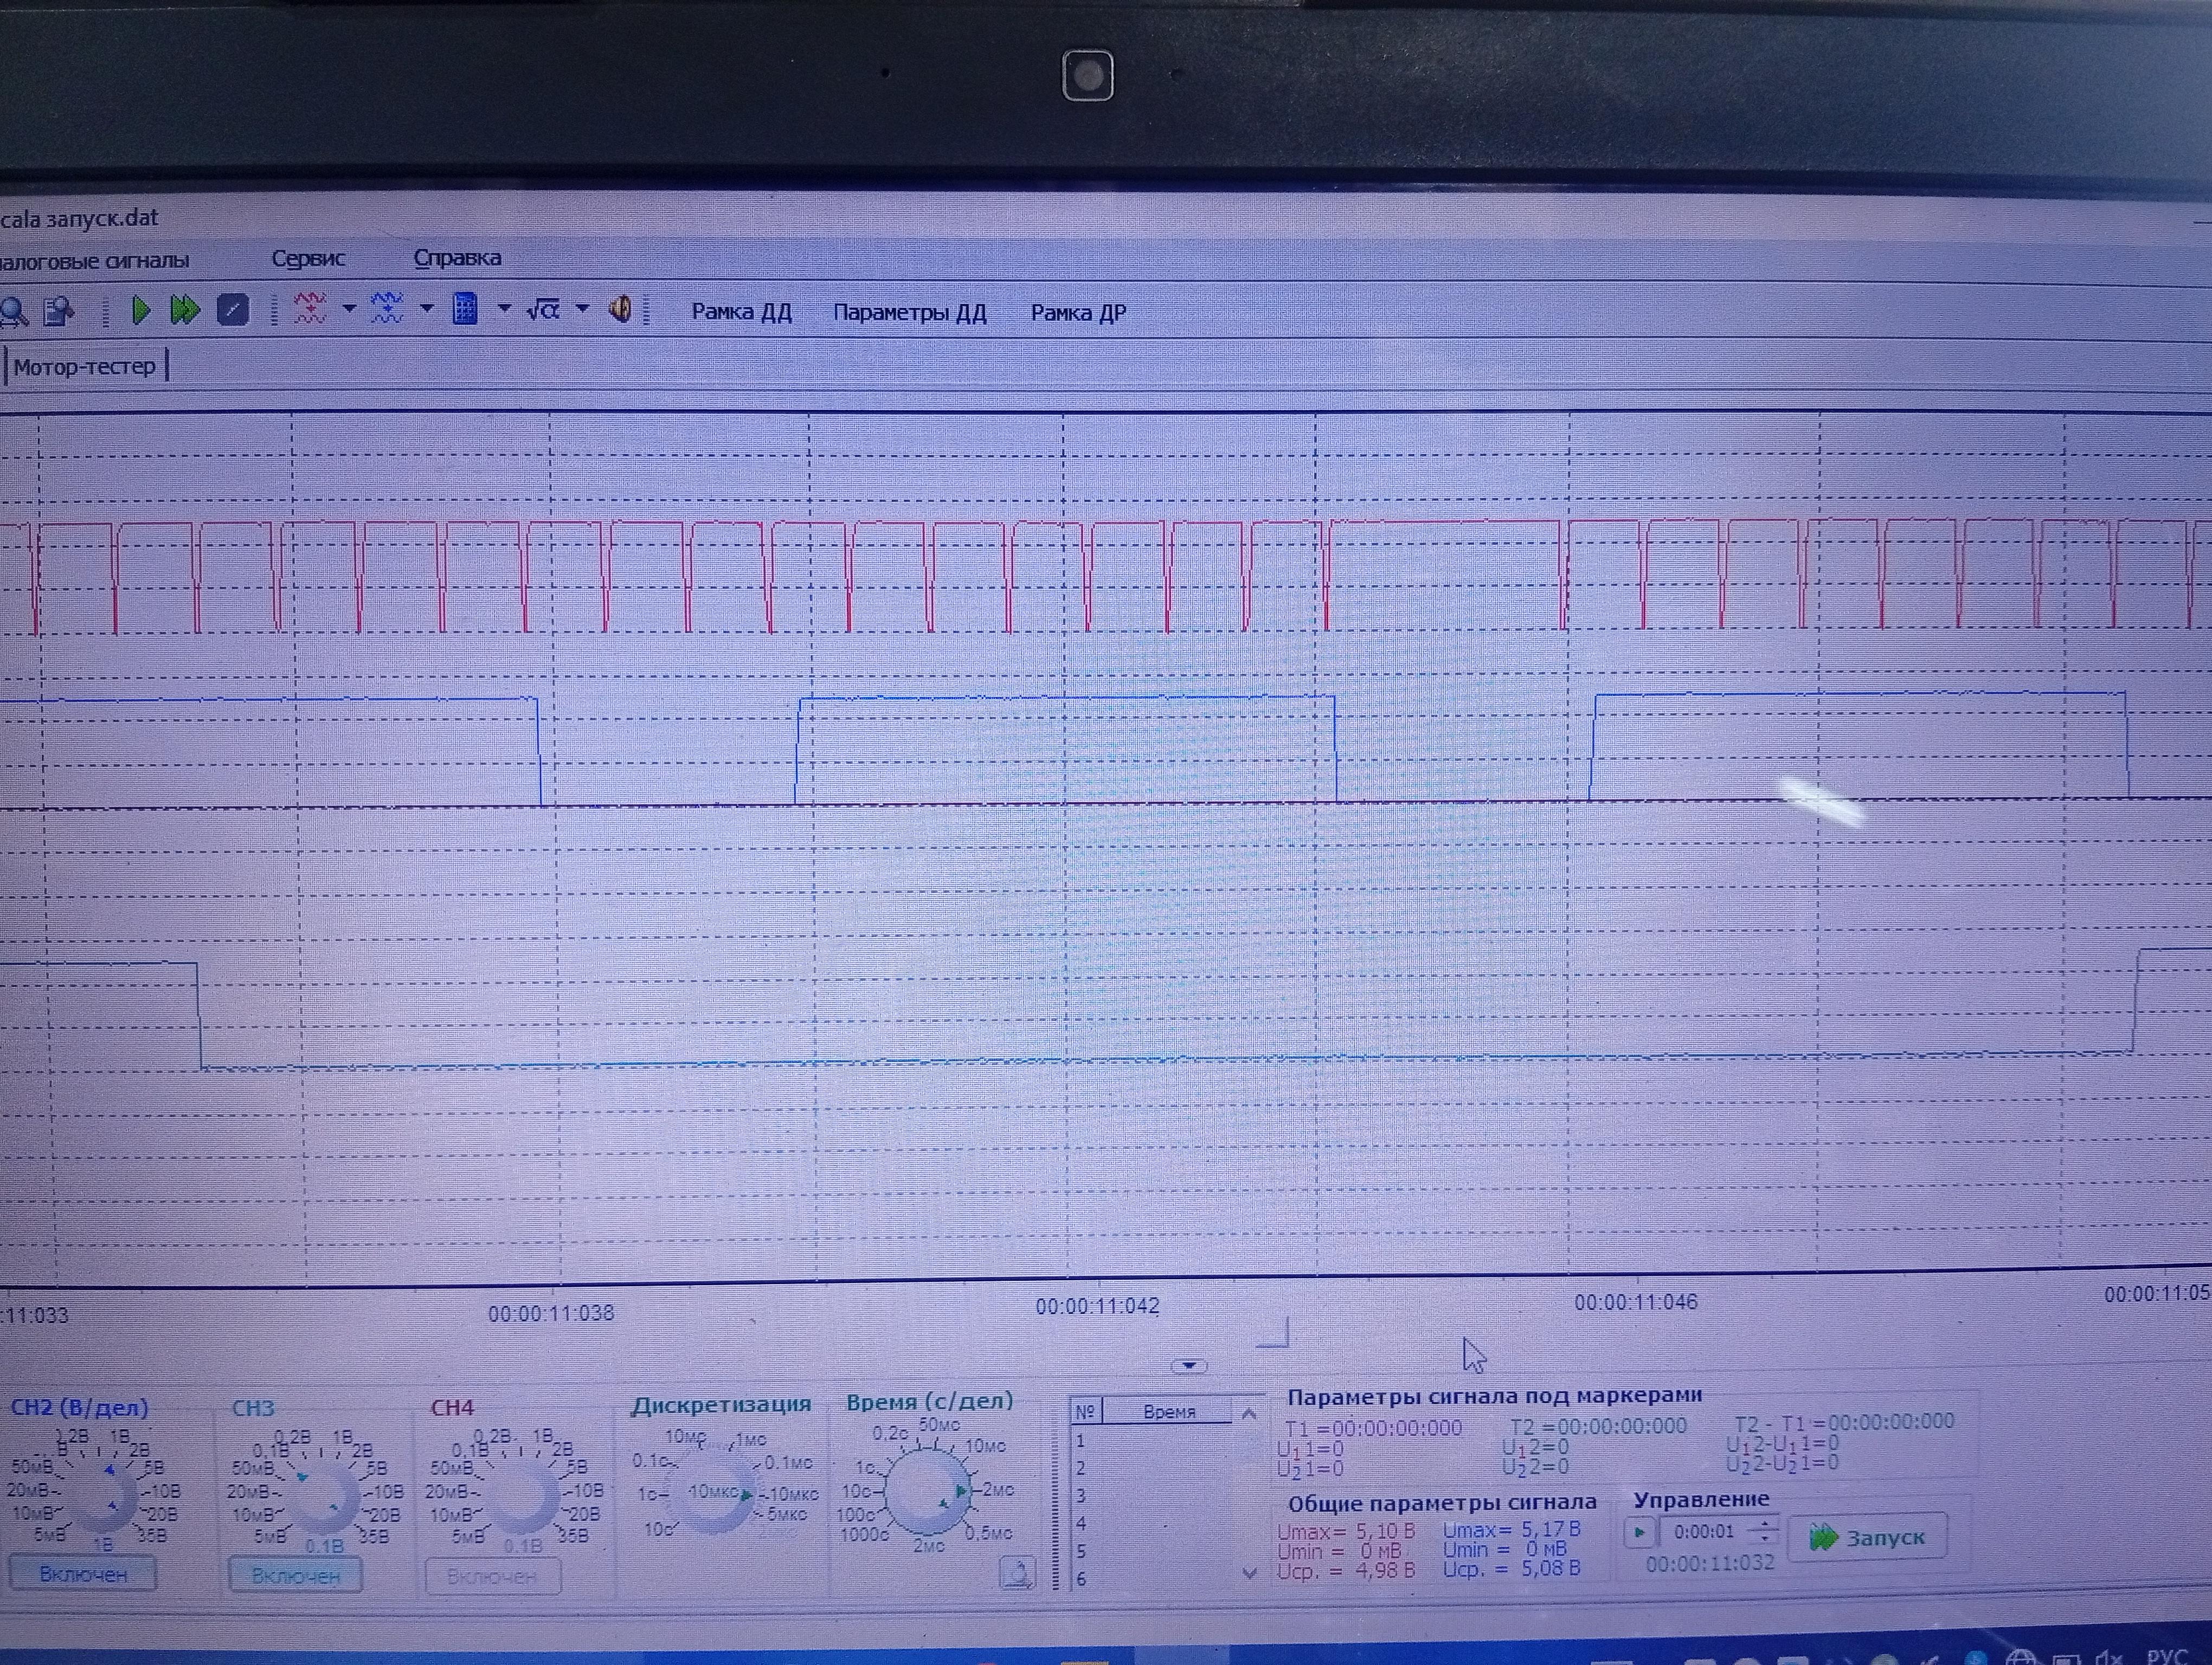
Task: Click the speaker sound icon in toolbar
Action: pyautogui.click(x=620, y=310)
